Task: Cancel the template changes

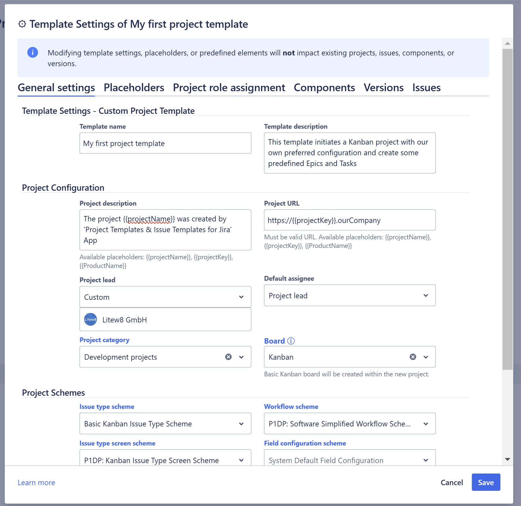Action: pyautogui.click(x=452, y=482)
